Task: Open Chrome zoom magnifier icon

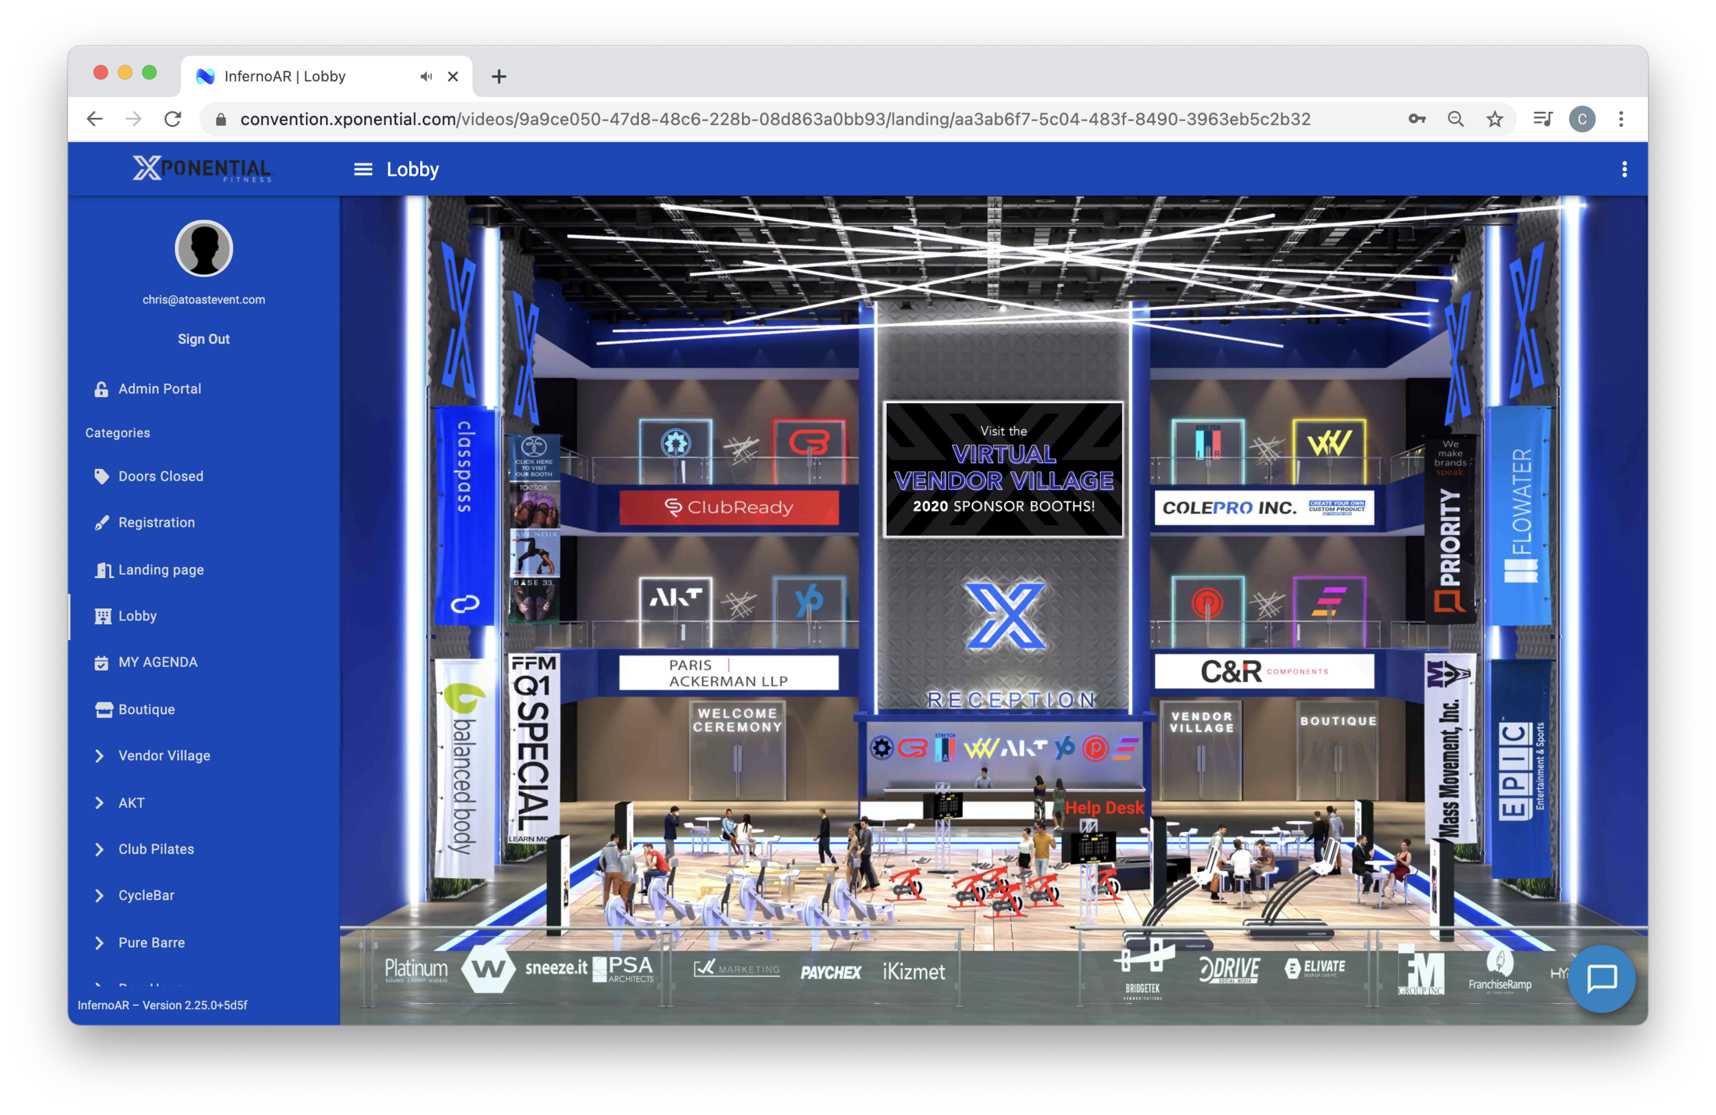Action: pos(1455,119)
